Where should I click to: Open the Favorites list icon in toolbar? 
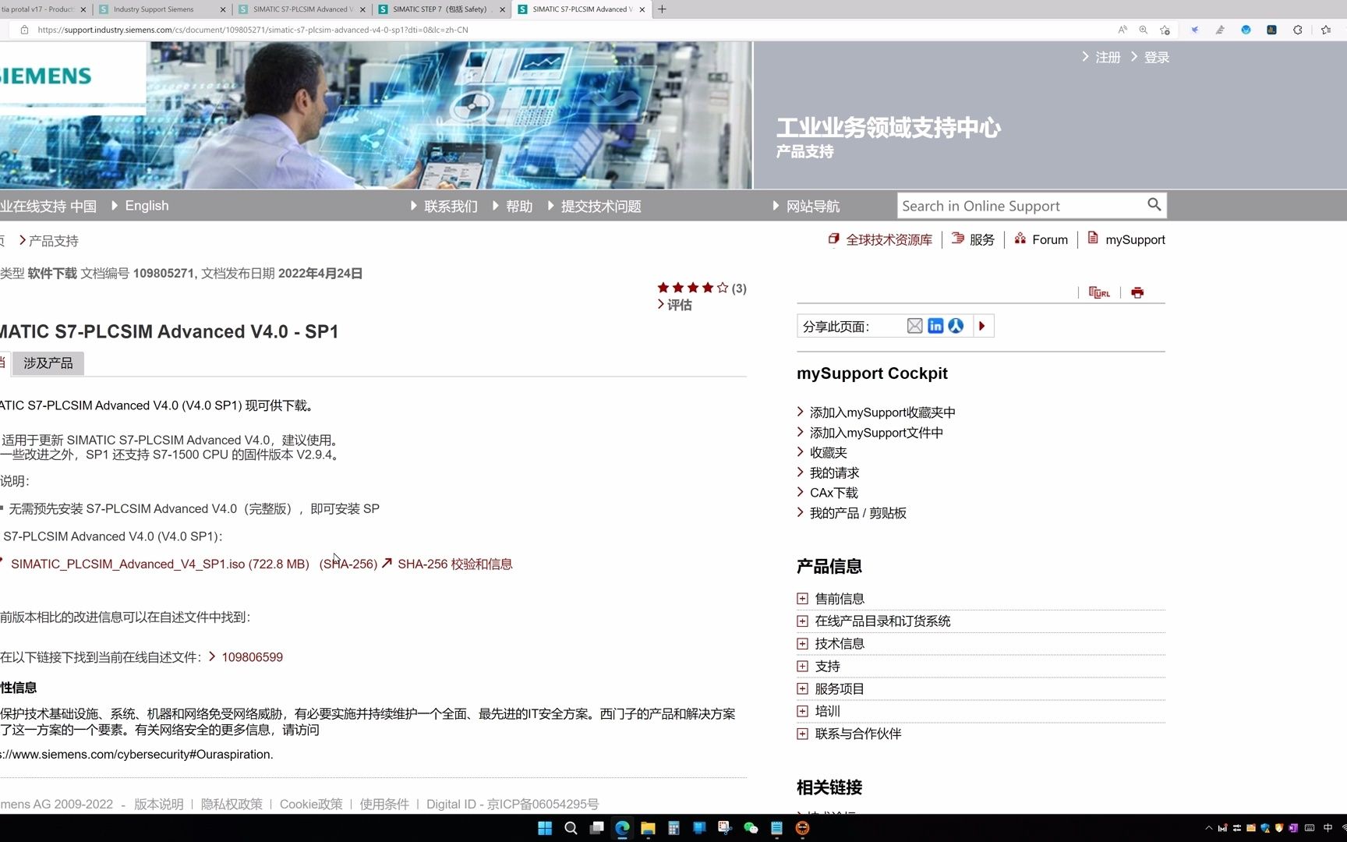[1326, 30]
